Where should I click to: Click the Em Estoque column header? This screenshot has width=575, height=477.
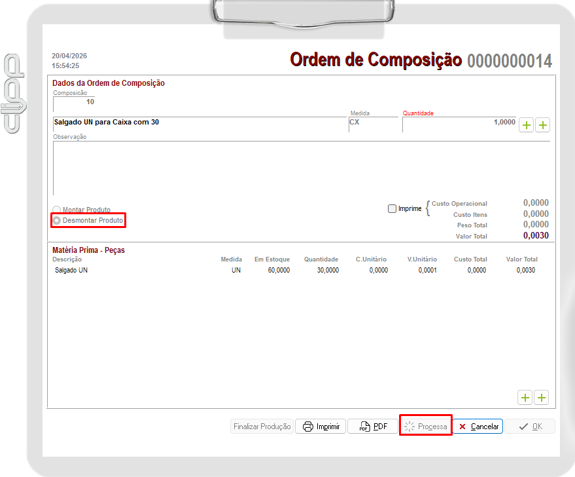point(272,259)
